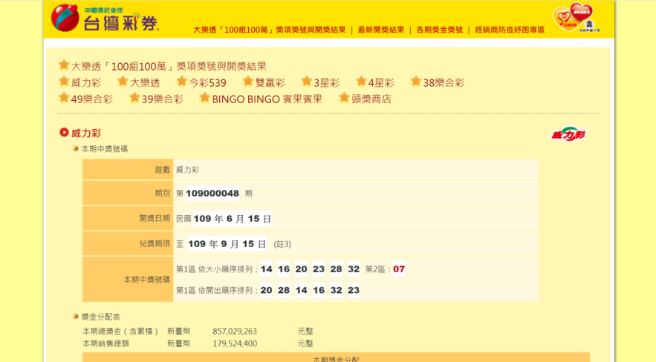
Task: Click second-zone number 07 in red
Action: pyautogui.click(x=399, y=269)
